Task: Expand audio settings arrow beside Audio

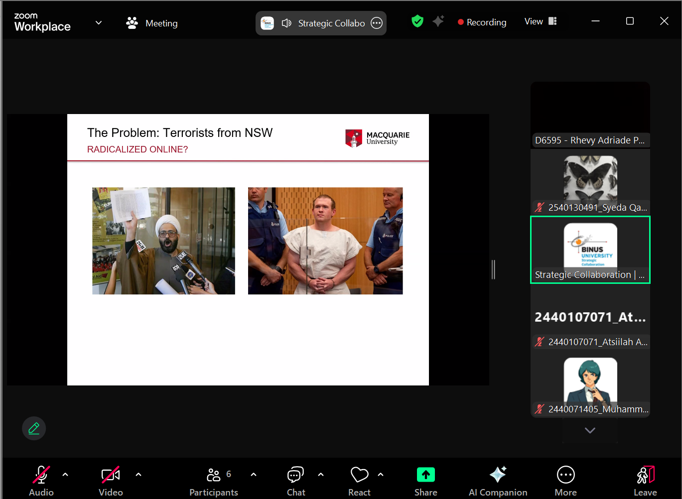Action: (65, 475)
